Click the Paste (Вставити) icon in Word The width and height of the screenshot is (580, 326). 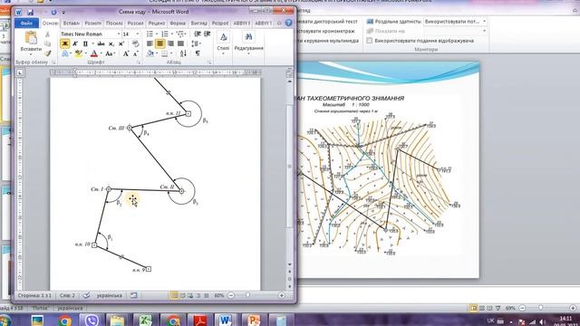(x=31, y=38)
